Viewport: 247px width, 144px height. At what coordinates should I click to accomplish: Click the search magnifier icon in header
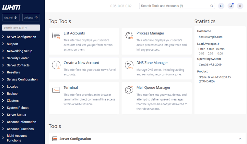pyautogui.click(x=212, y=6)
